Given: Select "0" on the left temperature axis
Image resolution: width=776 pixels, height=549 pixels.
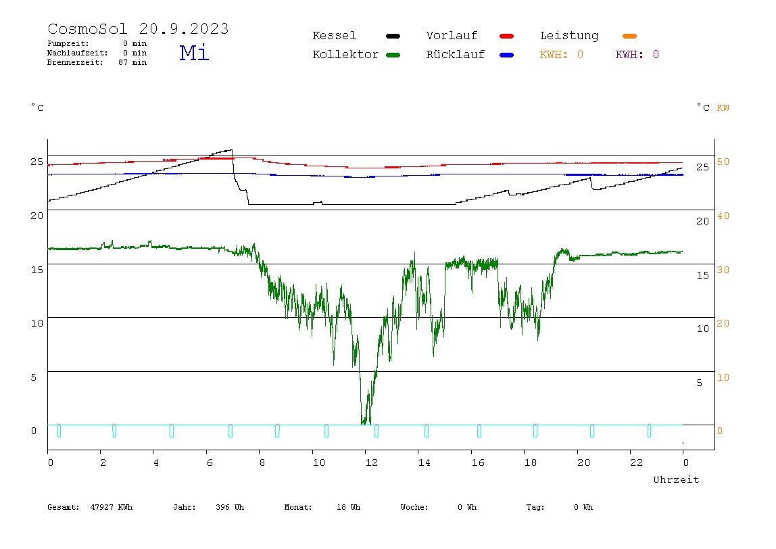Looking at the screenshot, I should click(x=34, y=431).
